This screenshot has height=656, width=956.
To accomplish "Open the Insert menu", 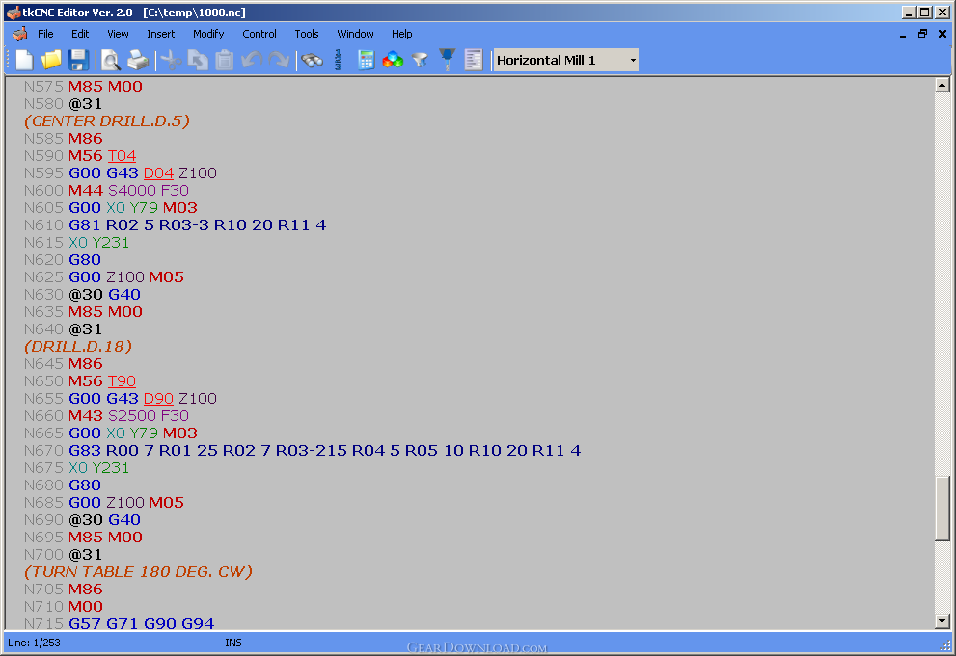I will click(160, 34).
